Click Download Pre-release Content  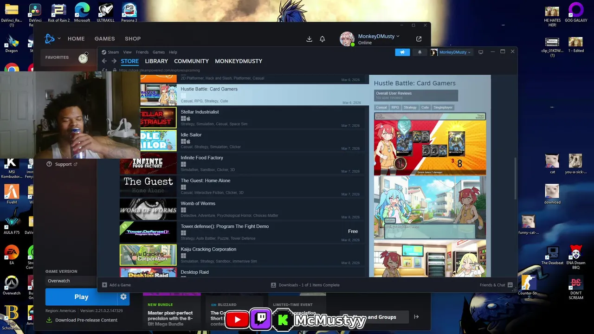pos(82,320)
